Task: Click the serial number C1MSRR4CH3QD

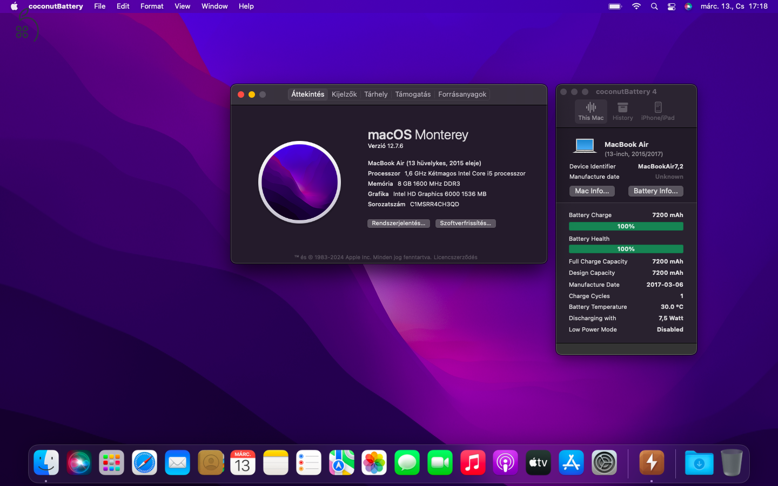Action: pyautogui.click(x=434, y=204)
